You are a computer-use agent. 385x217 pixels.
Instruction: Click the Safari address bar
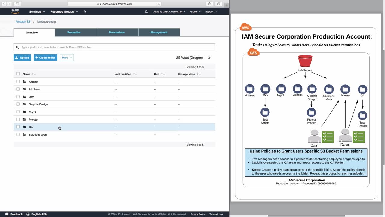(114, 4)
